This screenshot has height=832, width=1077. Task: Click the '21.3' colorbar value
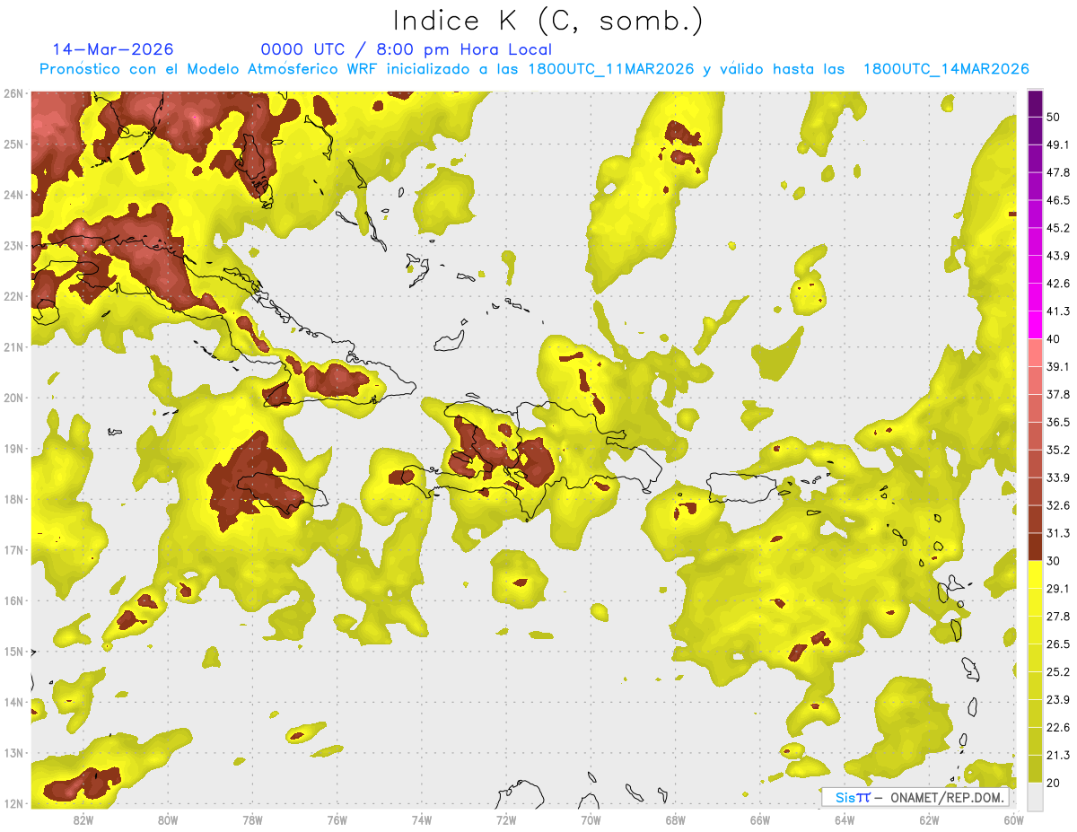pyautogui.click(x=1058, y=755)
